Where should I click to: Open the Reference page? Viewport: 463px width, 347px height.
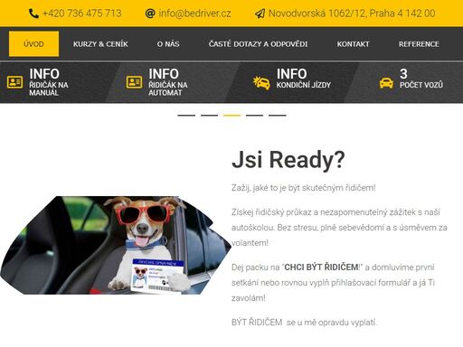tap(419, 44)
